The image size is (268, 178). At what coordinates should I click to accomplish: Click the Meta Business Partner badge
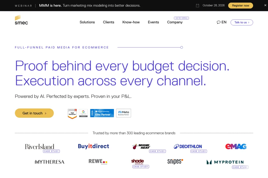click(x=124, y=113)
